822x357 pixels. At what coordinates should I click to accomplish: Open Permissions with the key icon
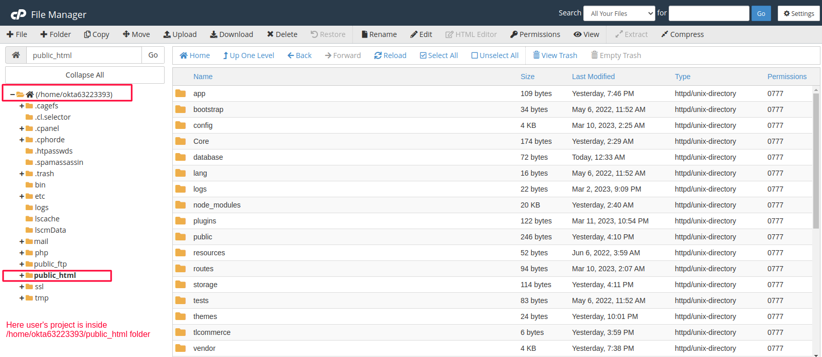click(514, 34)
